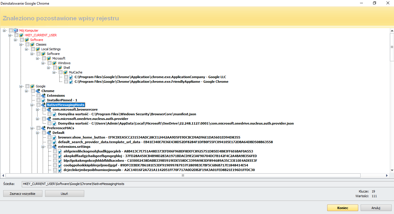Click the InstallerPinned value icon
This screenshot has width=394, height=214.
(43, 100)
